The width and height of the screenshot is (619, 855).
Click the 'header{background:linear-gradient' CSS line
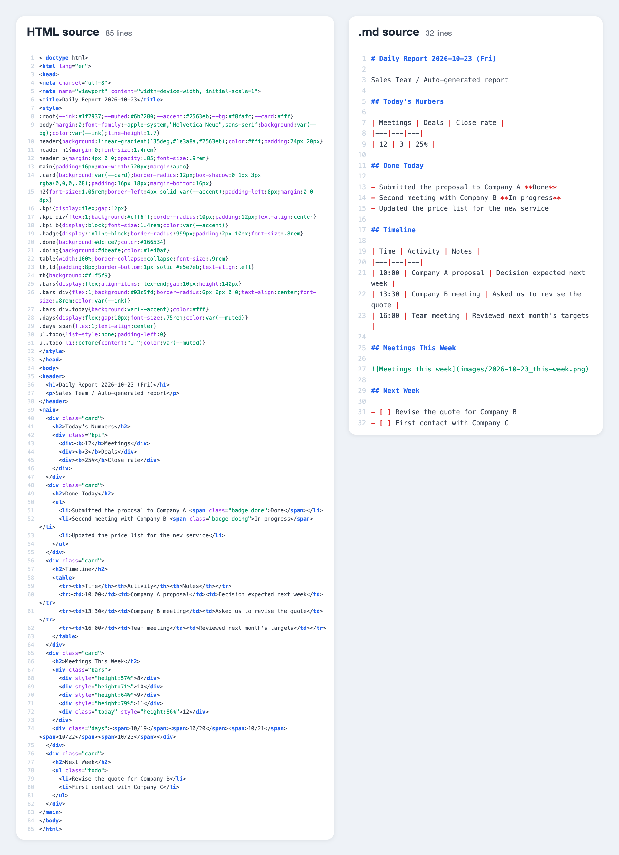[181, 141]
